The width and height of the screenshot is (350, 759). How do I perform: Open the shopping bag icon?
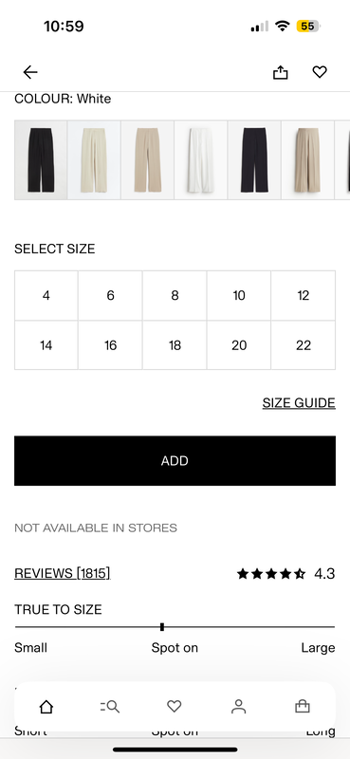tap(303, 707)
